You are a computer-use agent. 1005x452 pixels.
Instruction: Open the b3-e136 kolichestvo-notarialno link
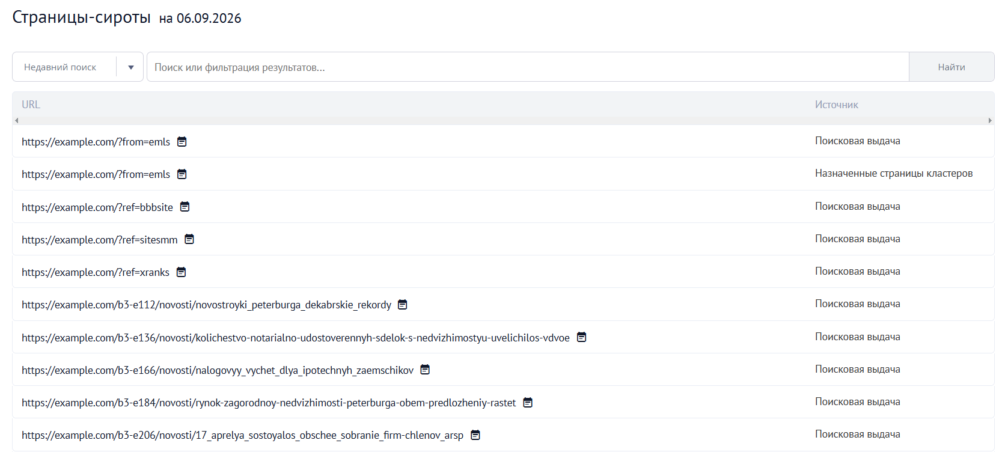pos(296,338)
